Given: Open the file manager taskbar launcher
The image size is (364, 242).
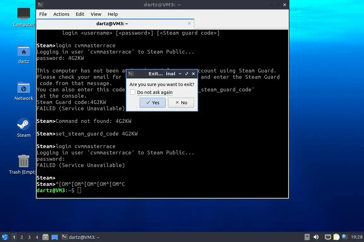Looking at the screenshot, I should click(45, 237).
